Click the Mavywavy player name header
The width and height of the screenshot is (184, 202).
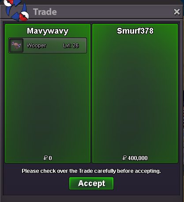pos(48,31)
